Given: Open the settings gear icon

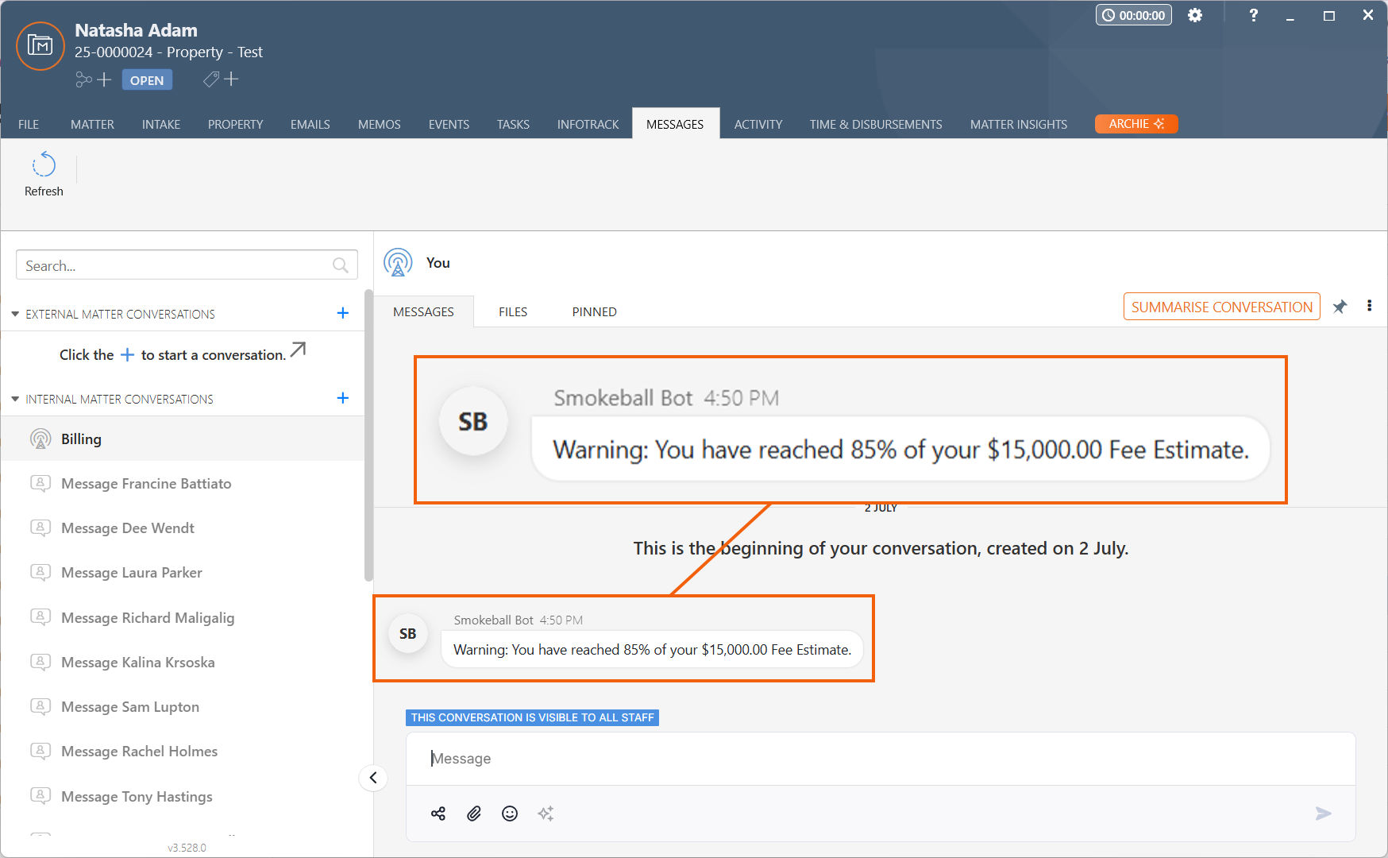Looking at the screenshot, I should (1194, 15).
